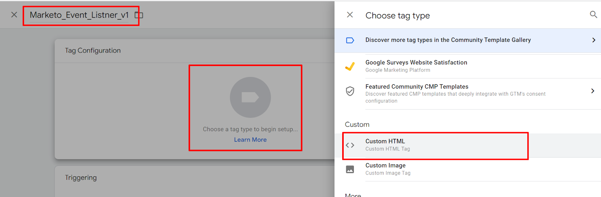Click the 'Custom Image Tag' subtitle text
The height and width of the screenshot is (197, 601).
pos(388,173)
